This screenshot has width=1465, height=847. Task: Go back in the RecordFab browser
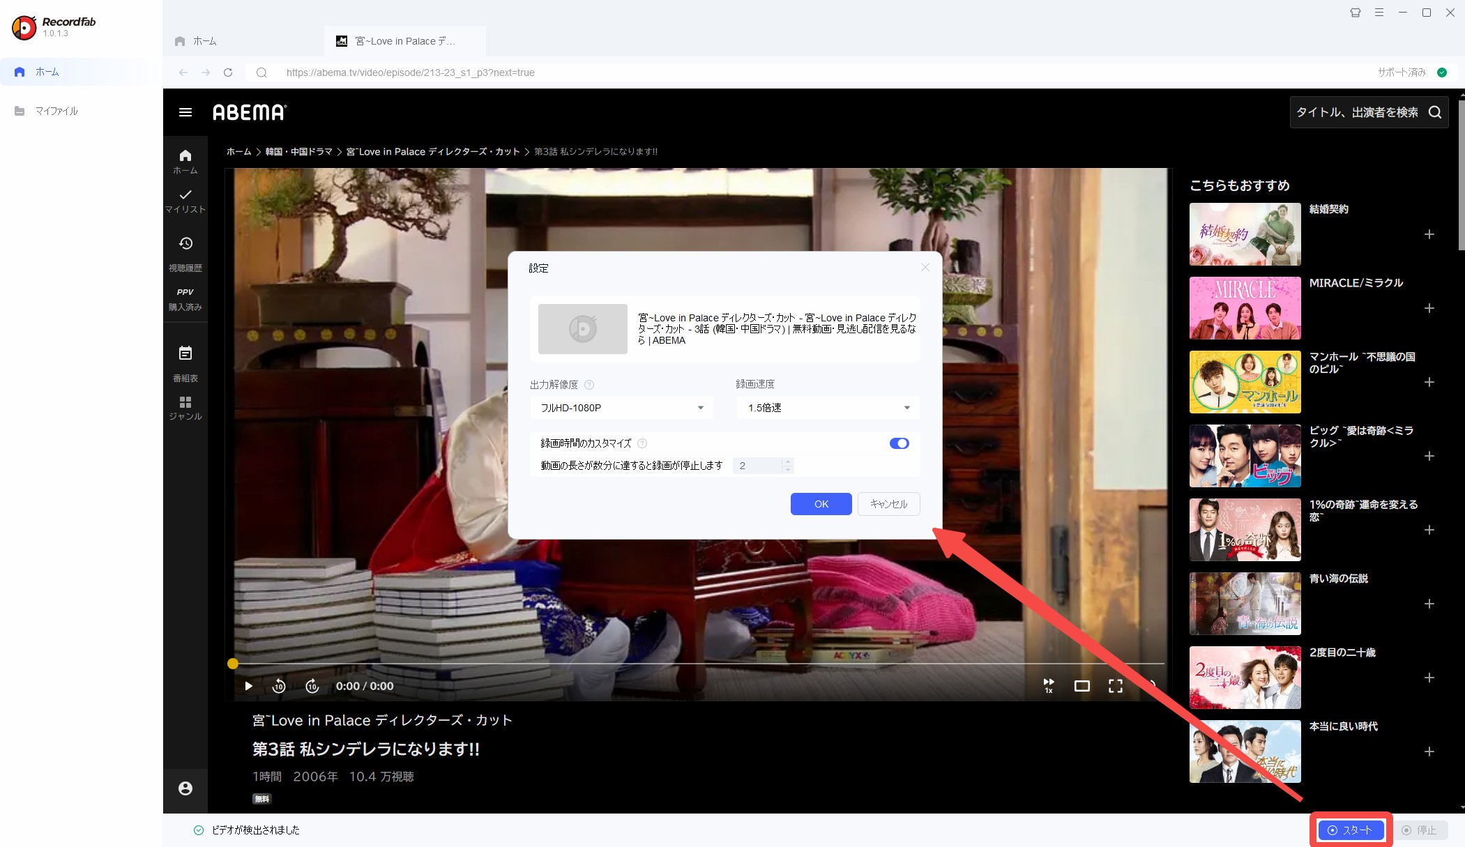coord(183,73)
